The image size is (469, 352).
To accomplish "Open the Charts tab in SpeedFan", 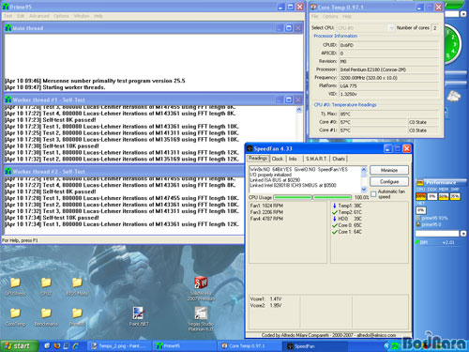I will click(339, 159).
